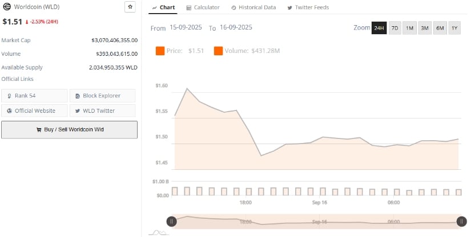
Task: Click the Official Links label
Action: tap(18, 79)
